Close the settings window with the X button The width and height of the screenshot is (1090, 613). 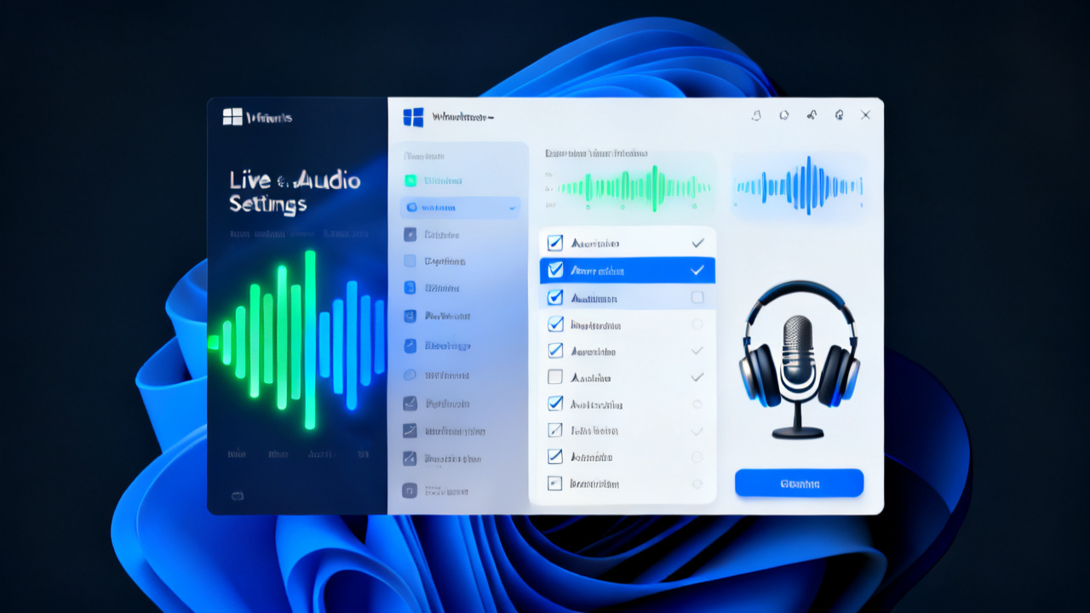866,115
